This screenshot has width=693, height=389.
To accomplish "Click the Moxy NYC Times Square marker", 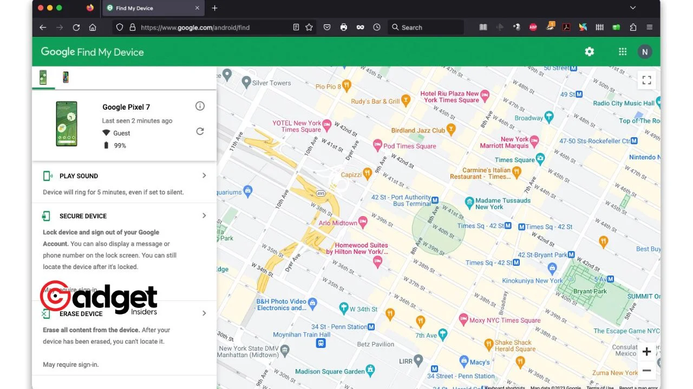I will click(x=463, y=319).
